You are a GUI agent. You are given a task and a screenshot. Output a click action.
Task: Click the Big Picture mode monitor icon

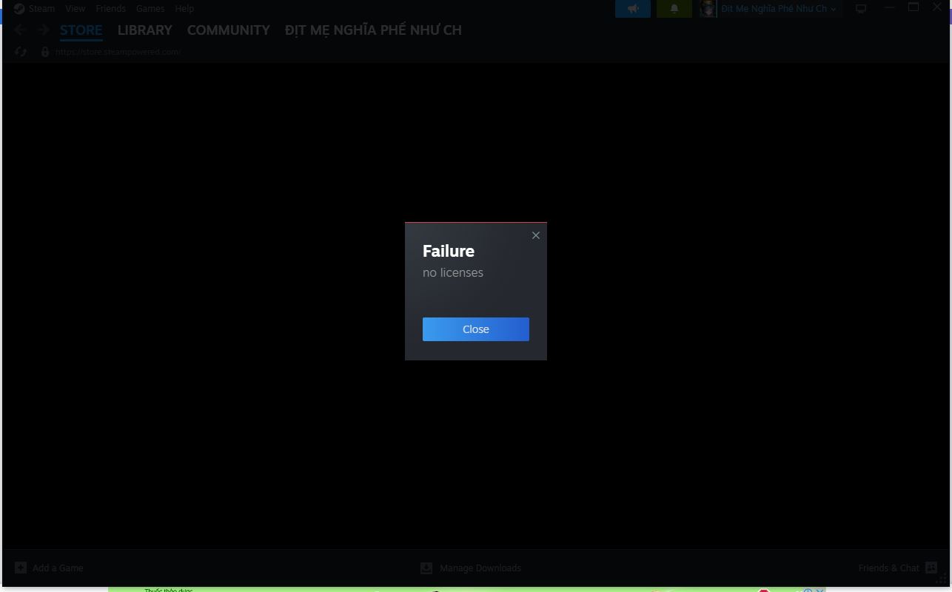point(861,9)
